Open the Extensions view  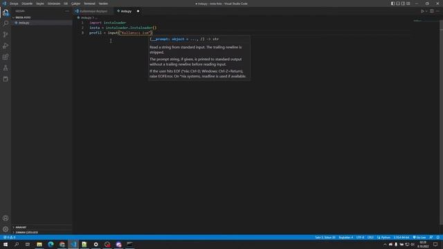click(x=6, y=57)
